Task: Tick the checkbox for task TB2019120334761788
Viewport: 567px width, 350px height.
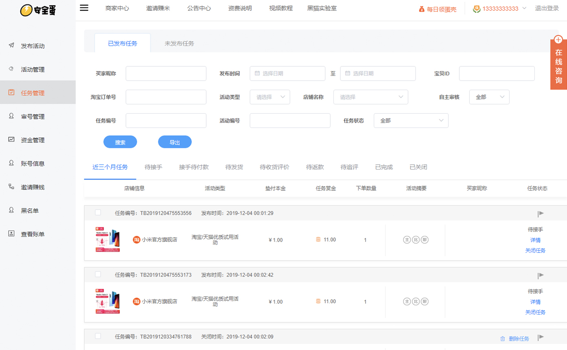Action: [98, 336]
